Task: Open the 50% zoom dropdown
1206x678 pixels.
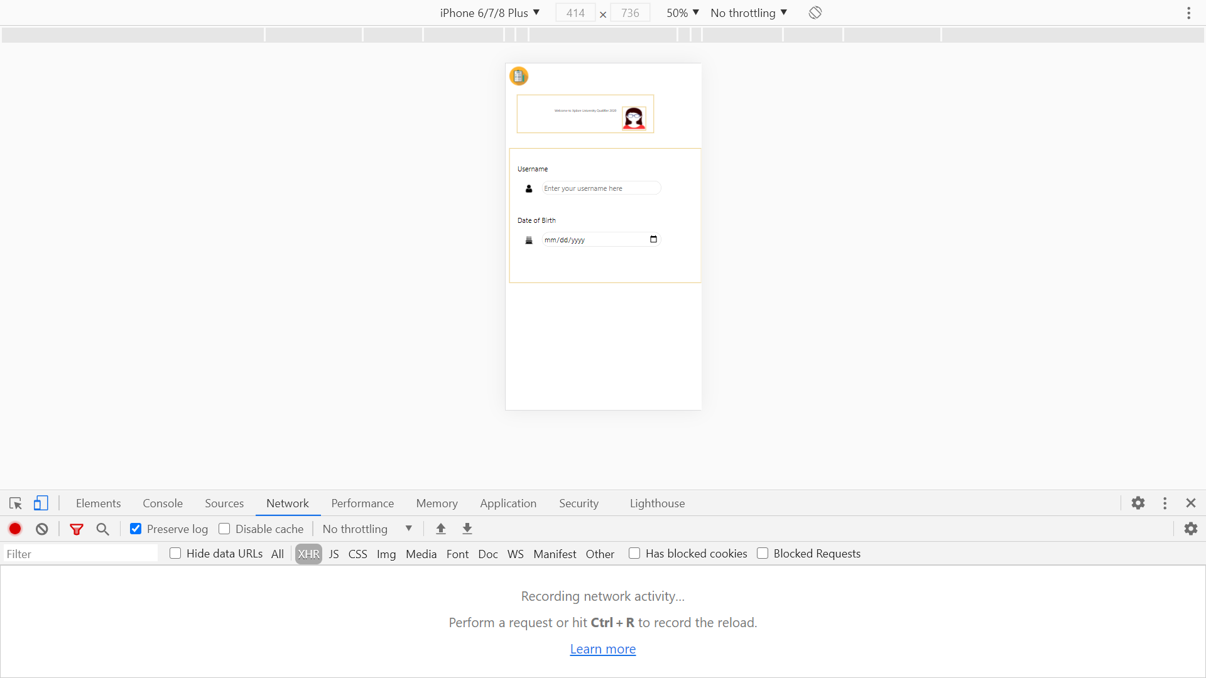Action: pyautogui.click(x=683, y=13)
